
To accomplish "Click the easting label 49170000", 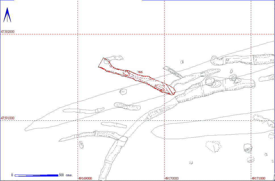I will pyautogui.click(x=172, y=178).
